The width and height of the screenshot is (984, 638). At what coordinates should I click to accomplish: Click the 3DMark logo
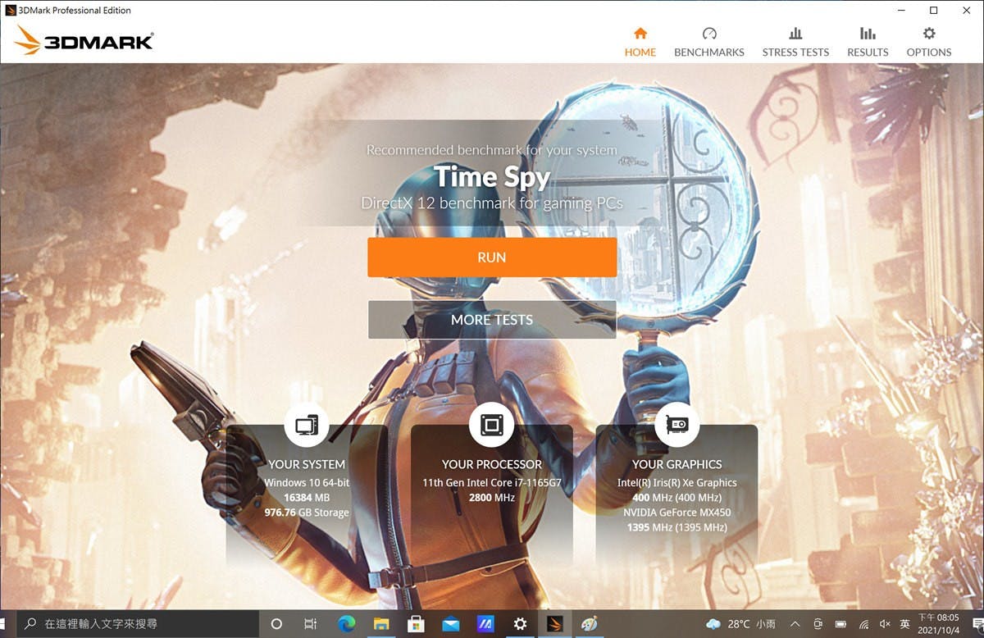click(x=84, y=40)
